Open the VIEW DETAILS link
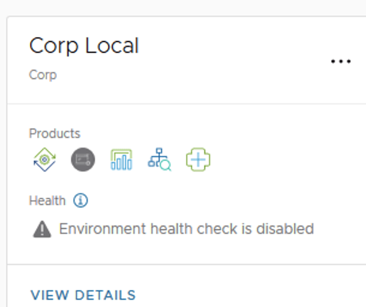The width and height of the screenshot is (366, 307). click(x=83, y=295)
